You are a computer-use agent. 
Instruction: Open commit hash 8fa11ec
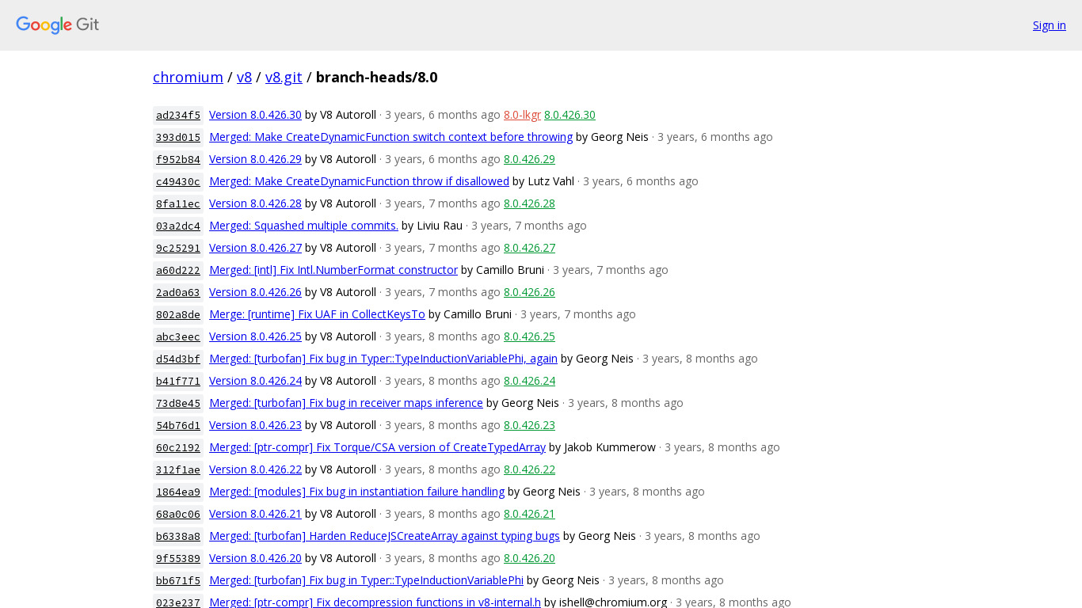pos(178,203)
